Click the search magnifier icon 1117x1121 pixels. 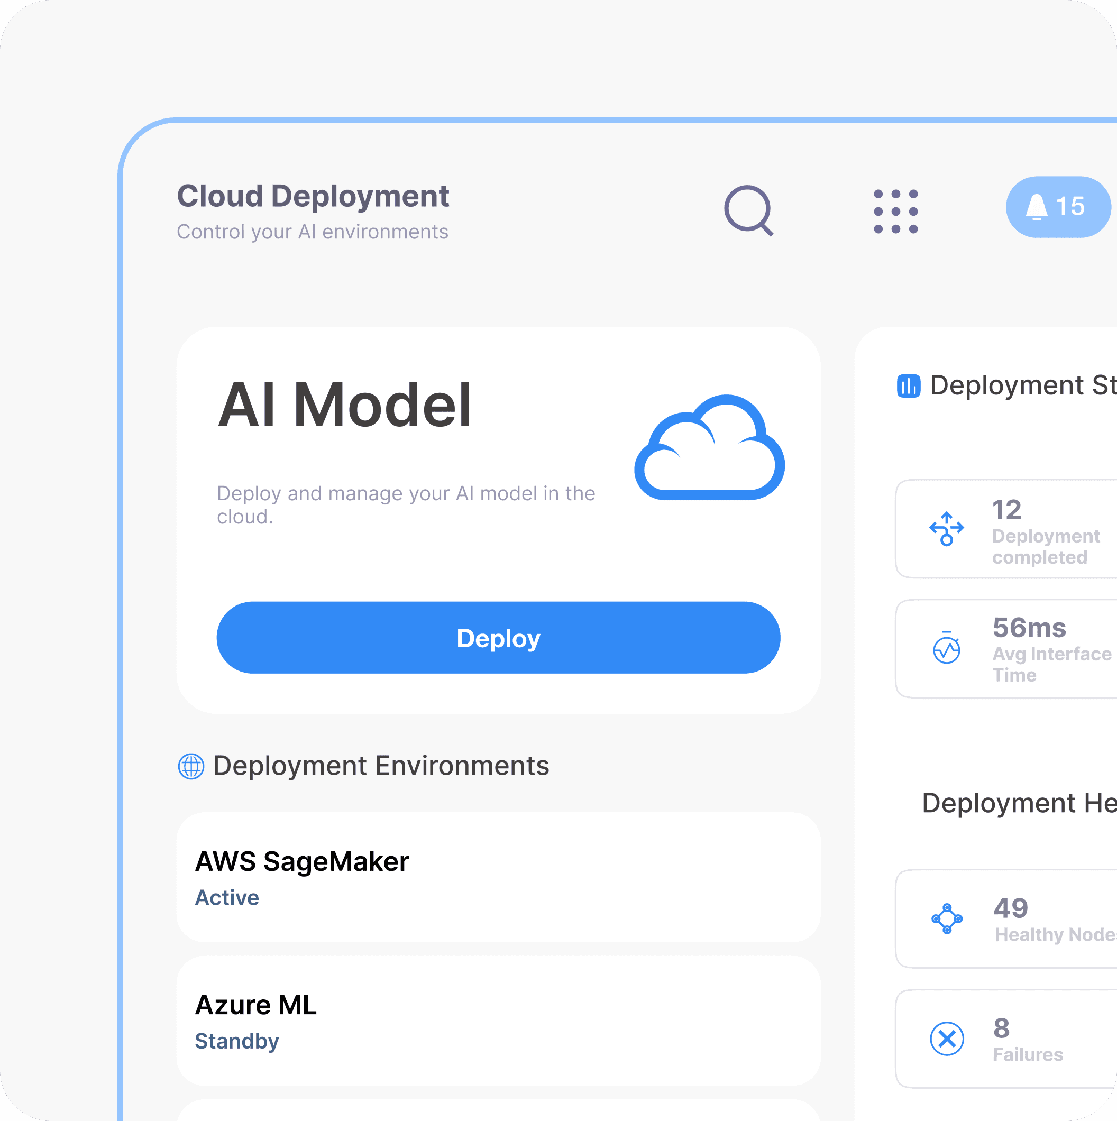click(748, 209)
